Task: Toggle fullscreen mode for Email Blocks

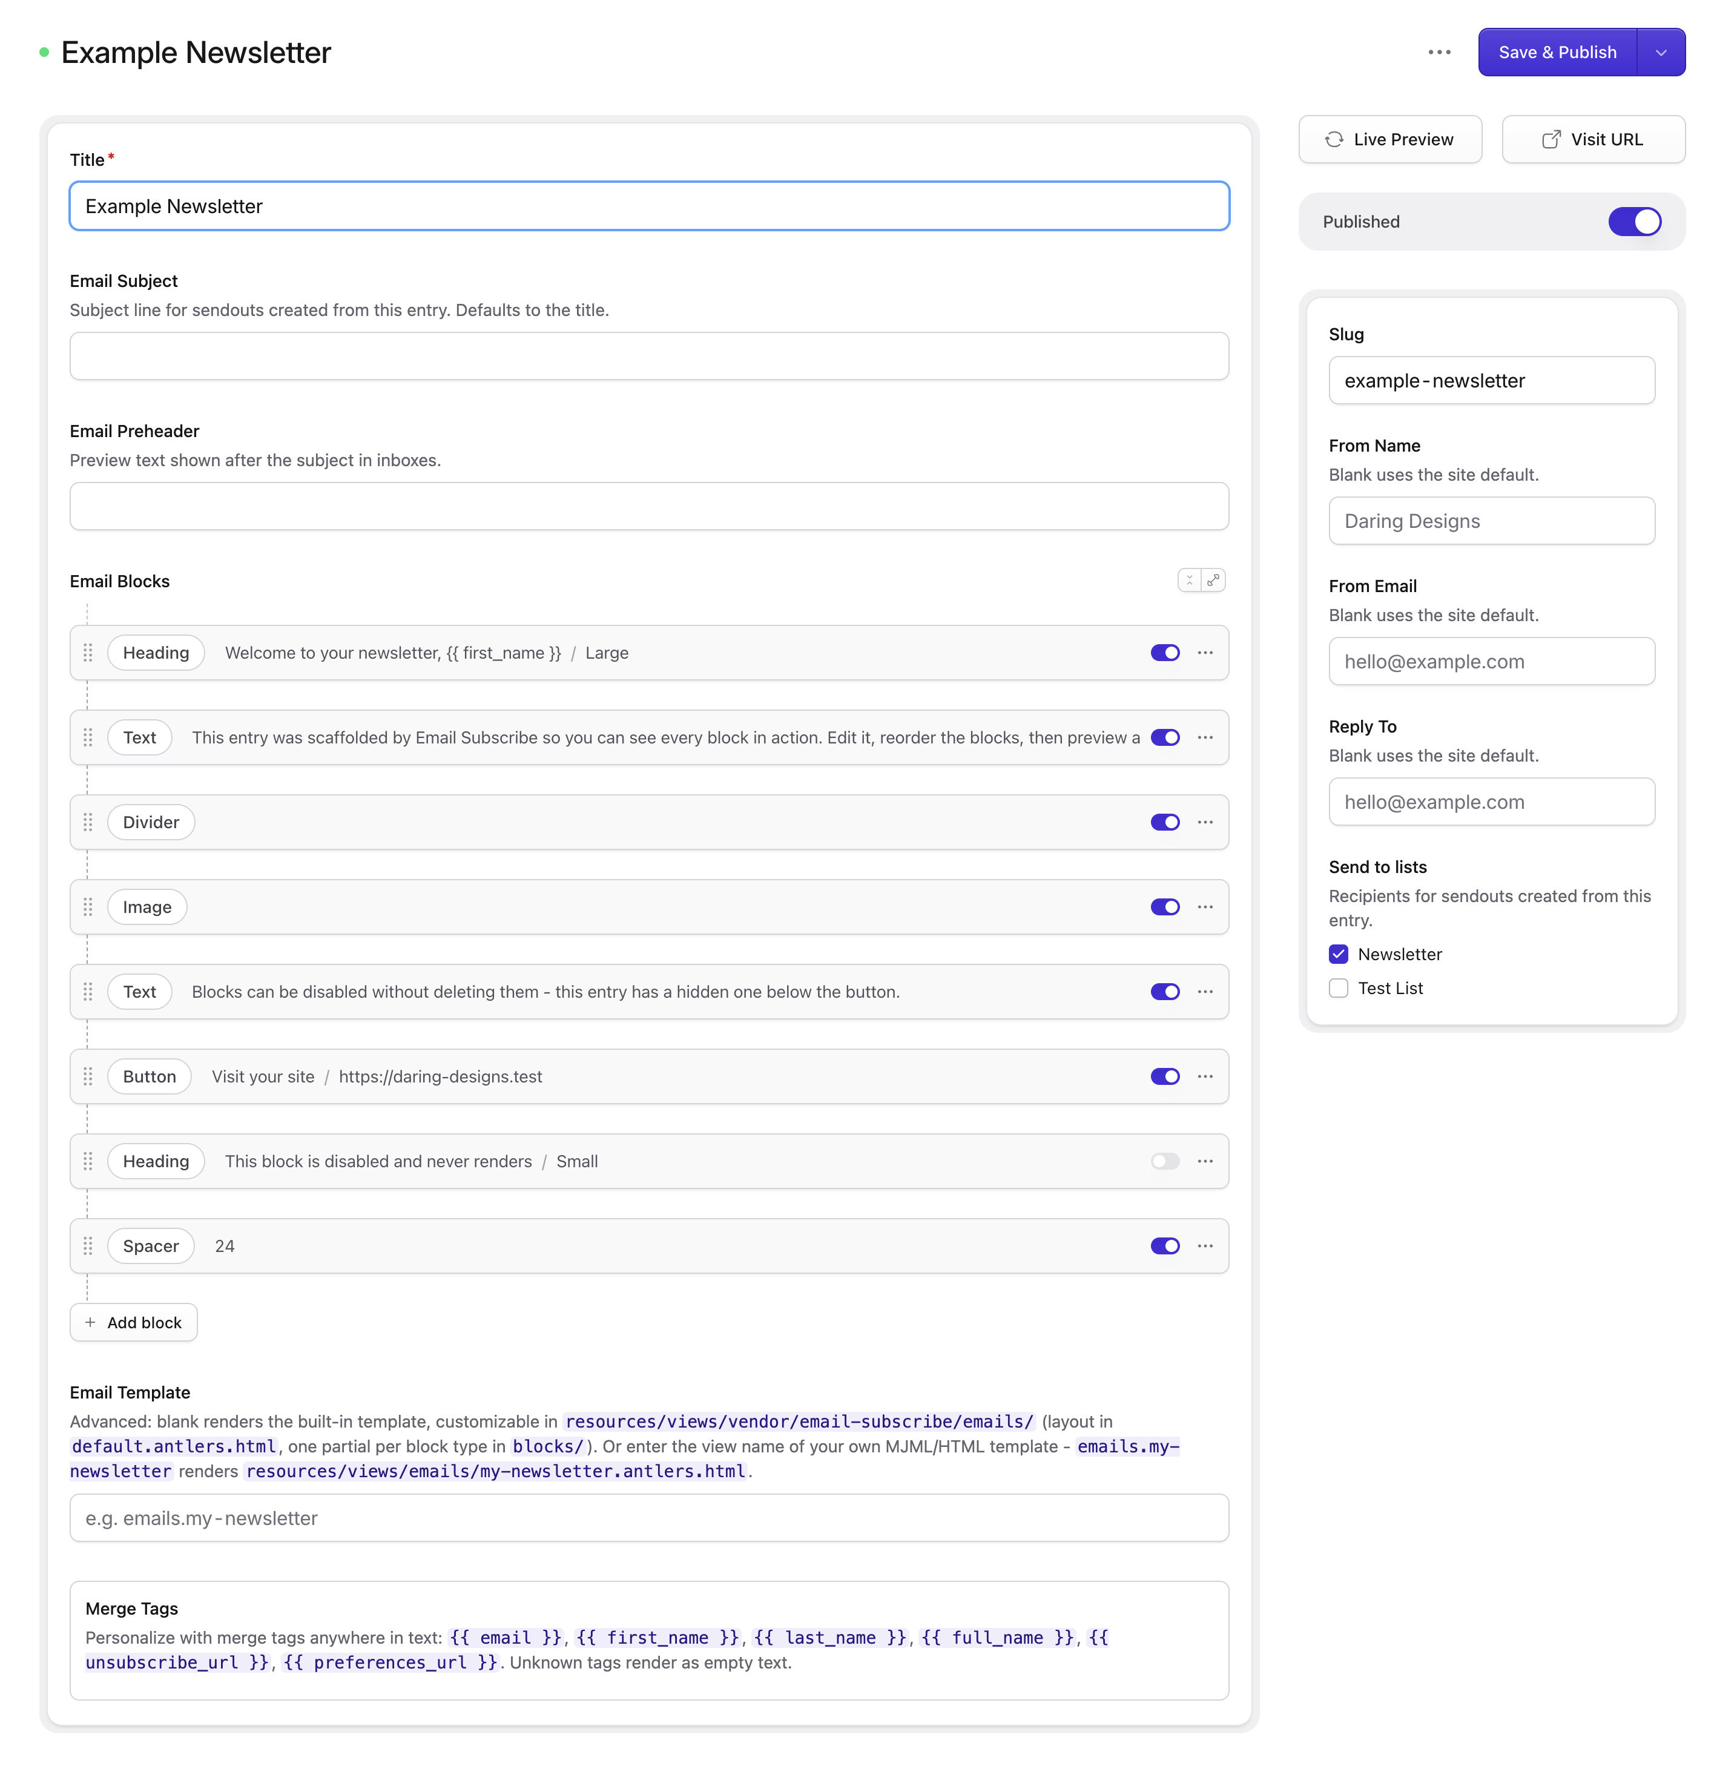Action: pyautogui.click(x=1213, y=581)
